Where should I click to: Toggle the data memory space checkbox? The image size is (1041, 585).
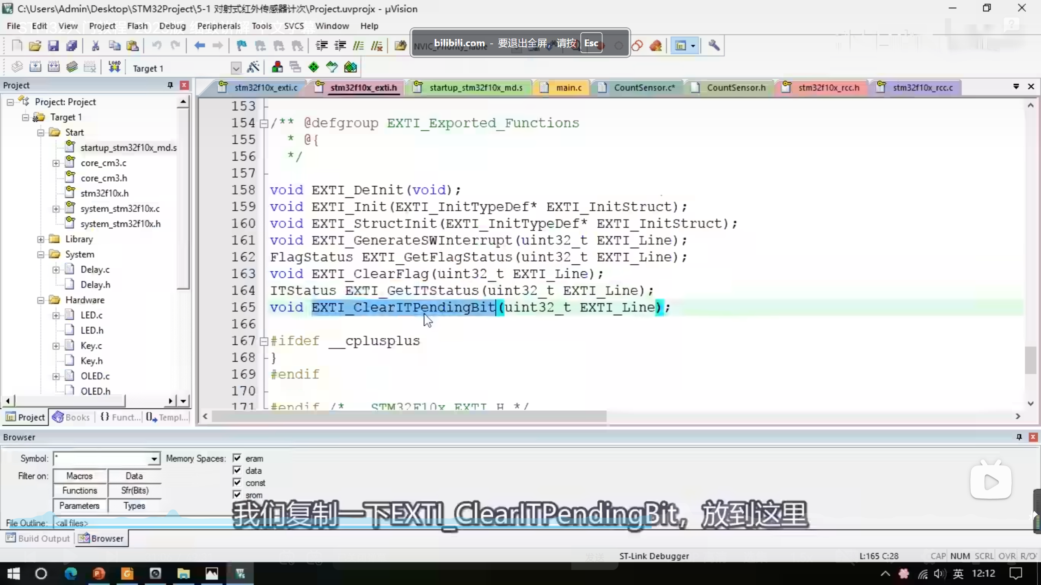pos(237,470)
